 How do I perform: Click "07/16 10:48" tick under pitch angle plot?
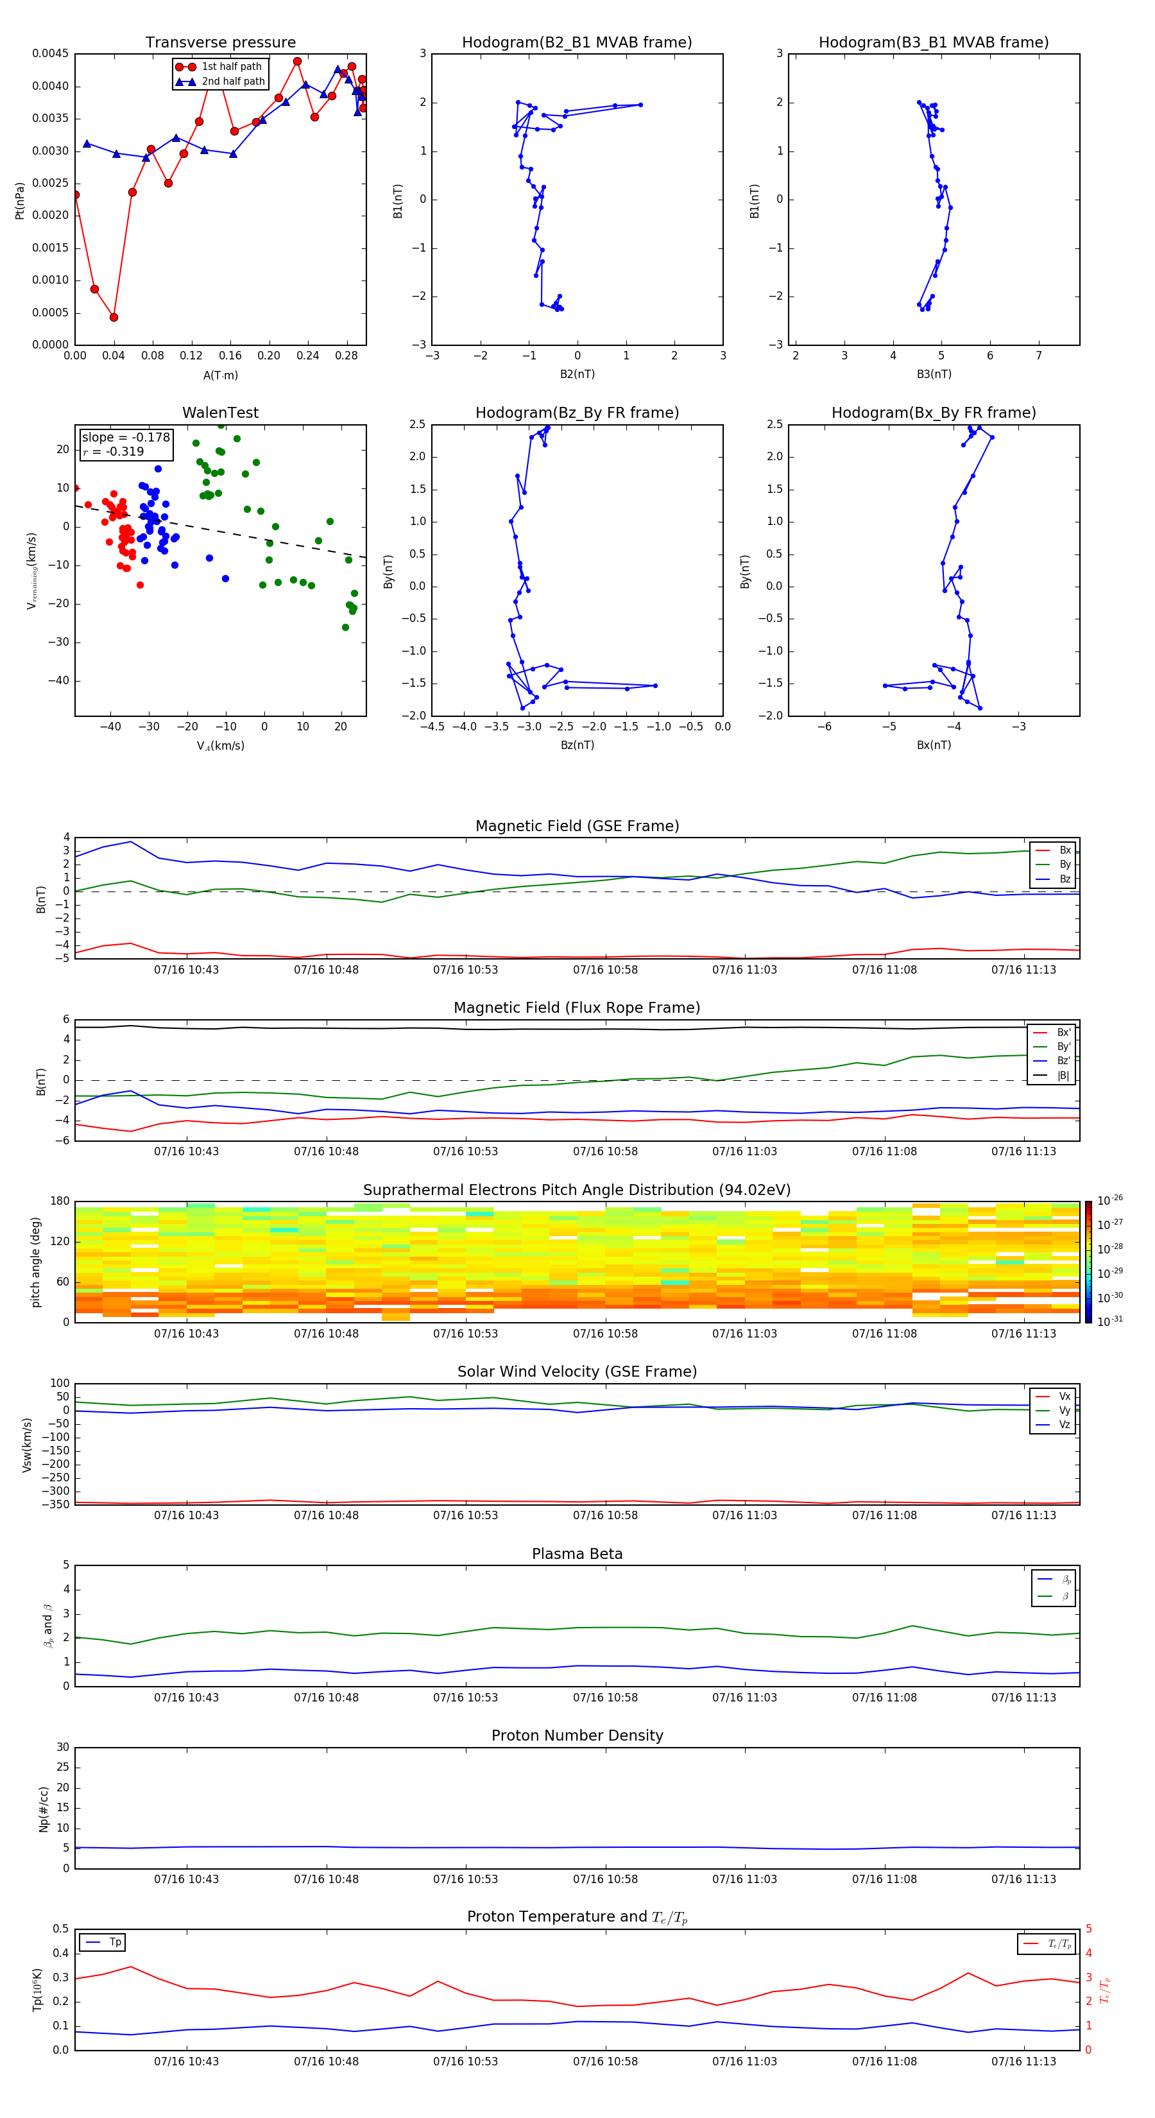[327, 1333]
